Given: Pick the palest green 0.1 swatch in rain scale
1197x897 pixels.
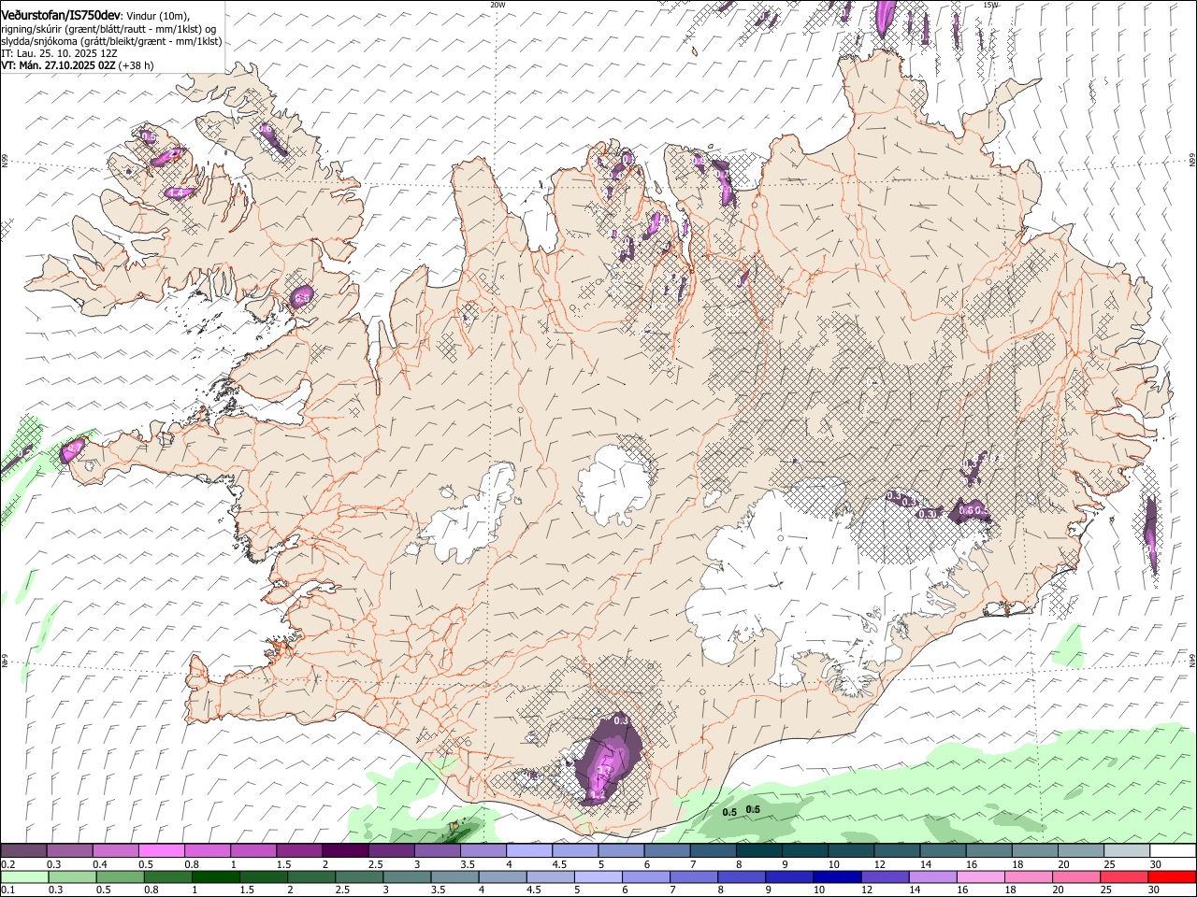Looking at the screenshot, I should [x=24, y=877].
